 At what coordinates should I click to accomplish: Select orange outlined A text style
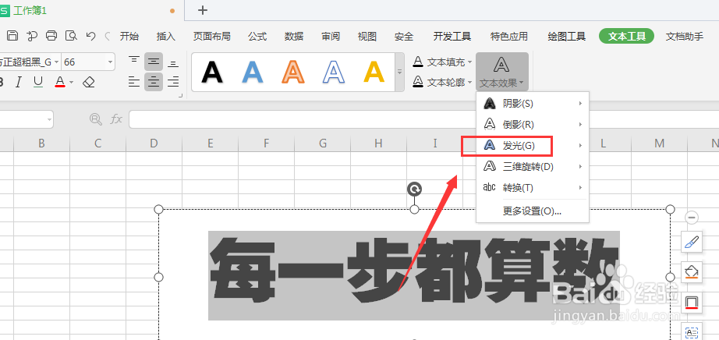pyautogui.click(x=293, y=72)
